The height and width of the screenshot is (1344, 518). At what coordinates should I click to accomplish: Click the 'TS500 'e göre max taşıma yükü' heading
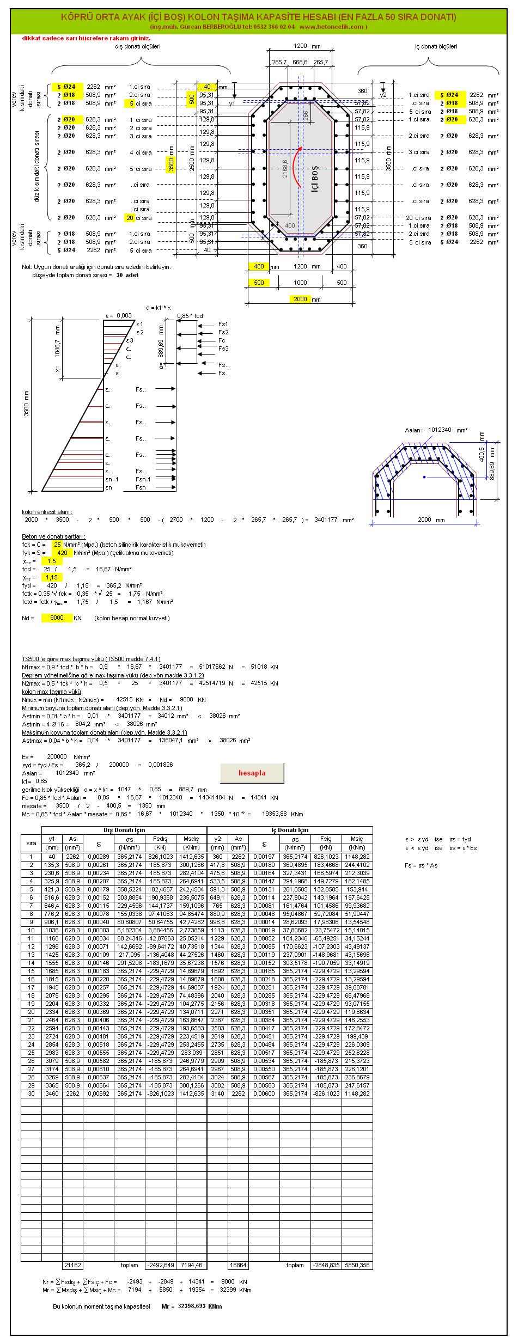click(x=91, y=659)
